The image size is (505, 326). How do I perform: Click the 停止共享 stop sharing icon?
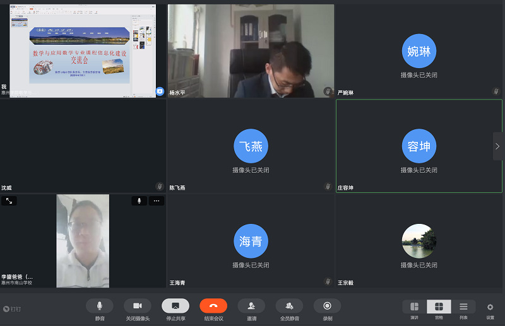175,306
